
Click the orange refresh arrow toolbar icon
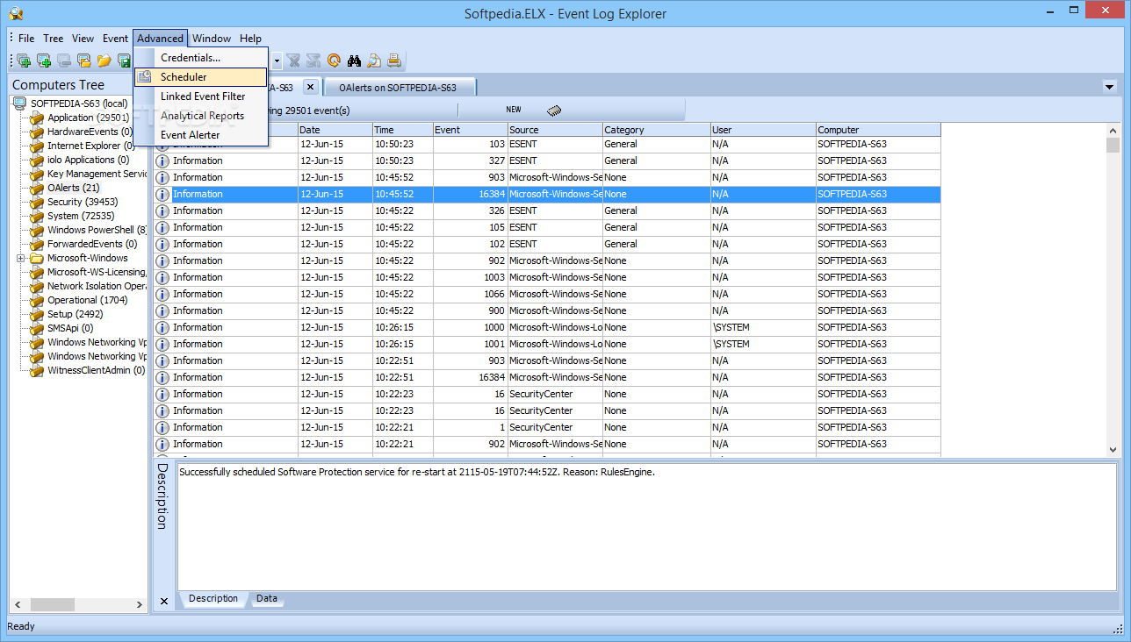pos(334,61)
